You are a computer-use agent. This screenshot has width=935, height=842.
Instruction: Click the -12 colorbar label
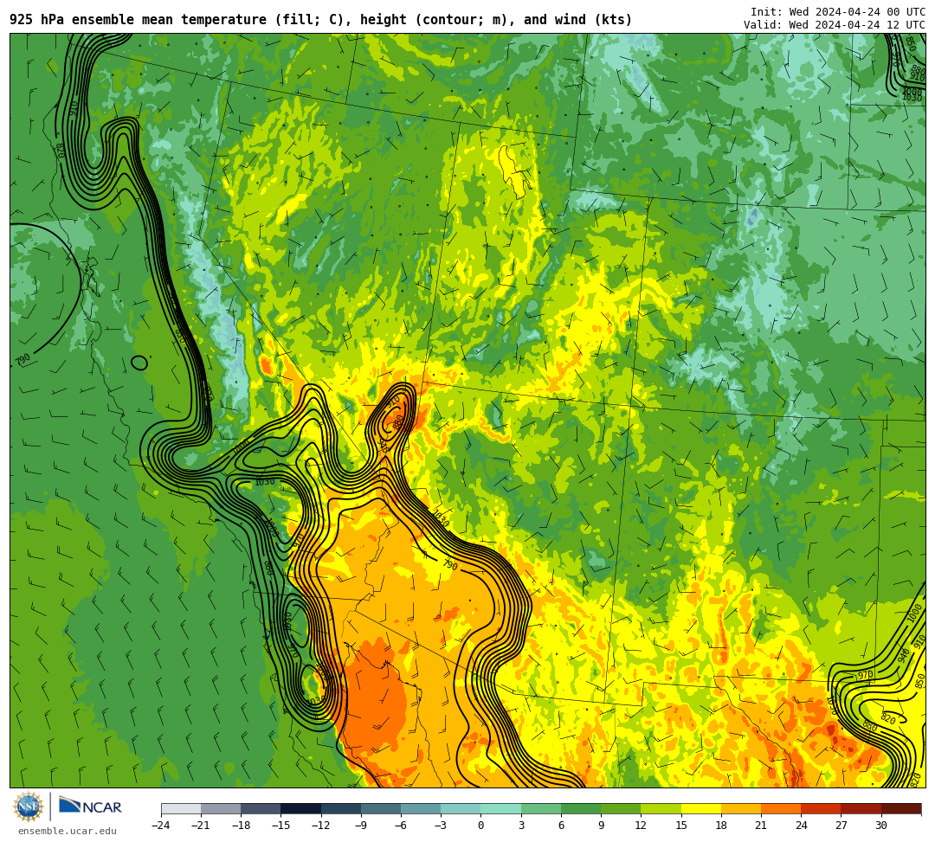[x=321, y=826]
